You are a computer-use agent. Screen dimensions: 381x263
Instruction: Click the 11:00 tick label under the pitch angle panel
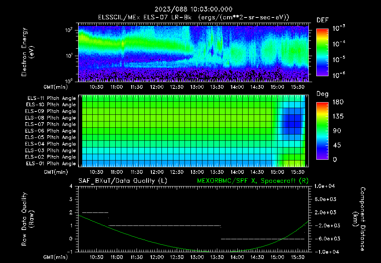click(116, 172)
